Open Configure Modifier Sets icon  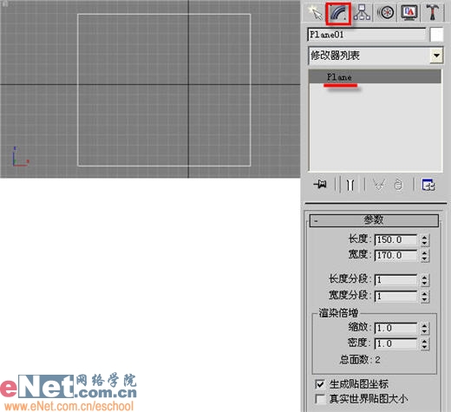[428, 185]
